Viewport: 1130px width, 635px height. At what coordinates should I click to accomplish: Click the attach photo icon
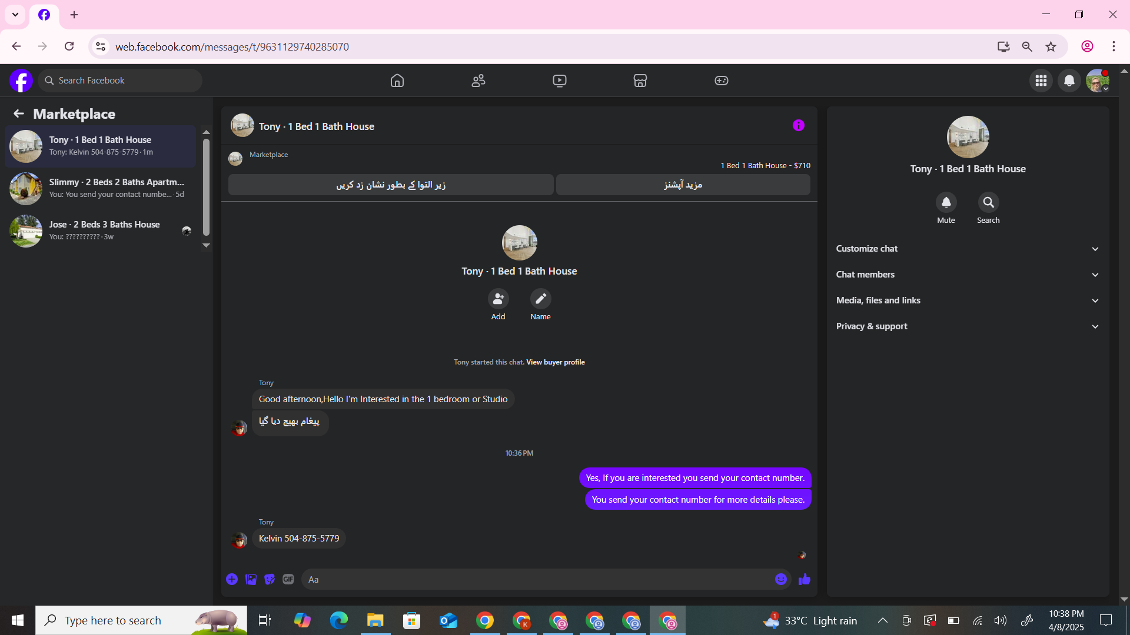(x=251, y=579)
